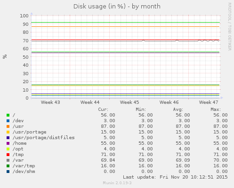
Task: Select the /usr/portage/distfiles legend label
Action: point(44,138)
